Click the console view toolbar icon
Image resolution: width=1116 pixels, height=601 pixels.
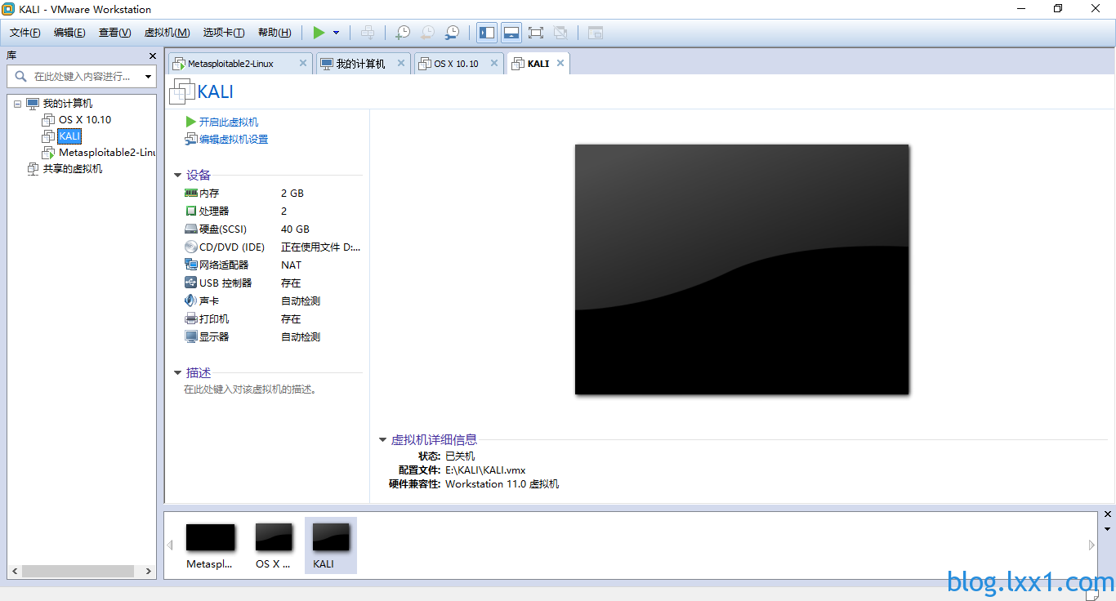[596, 33]
